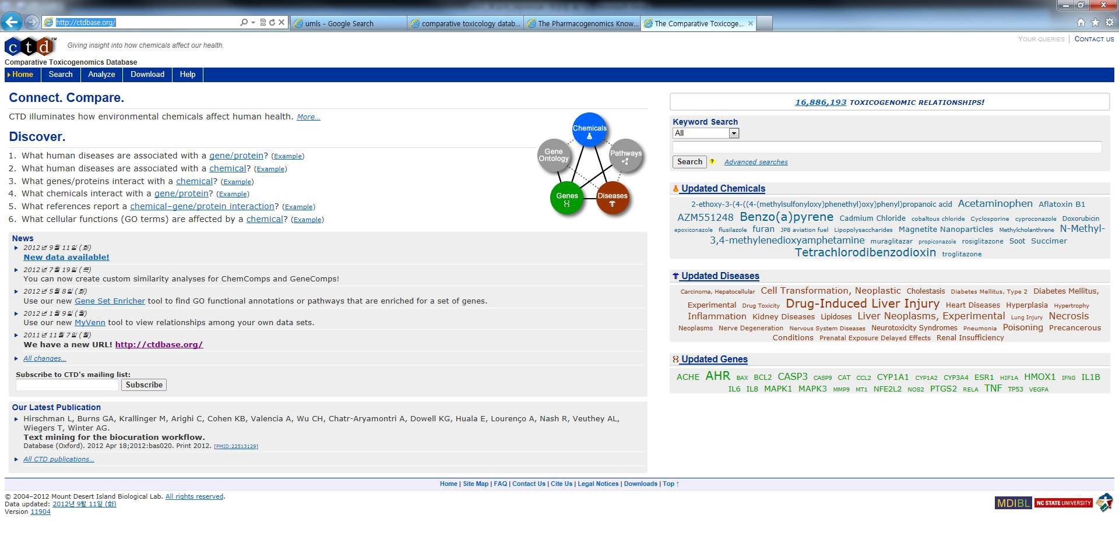Open the browser Home icon
The width and height of the screenshot is (1119, 557).
[x=1081, y=22]
